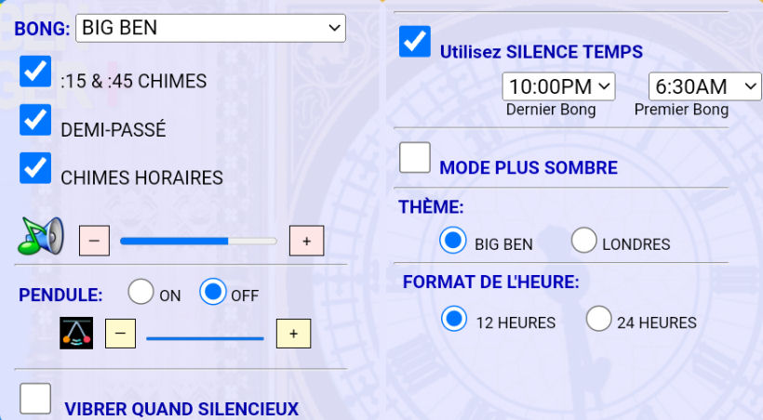Open the BONG sound dropdown

click(x=210, y=28)
